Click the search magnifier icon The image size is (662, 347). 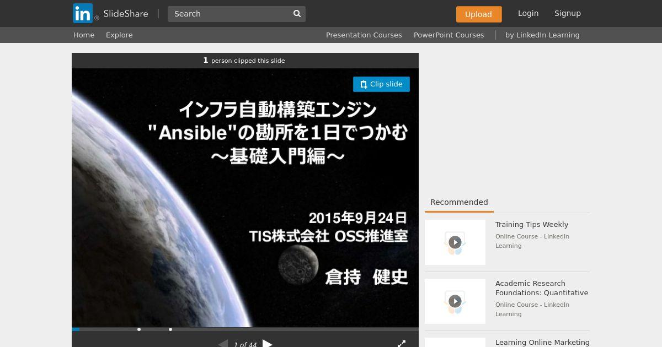click(x=297, y=14)
